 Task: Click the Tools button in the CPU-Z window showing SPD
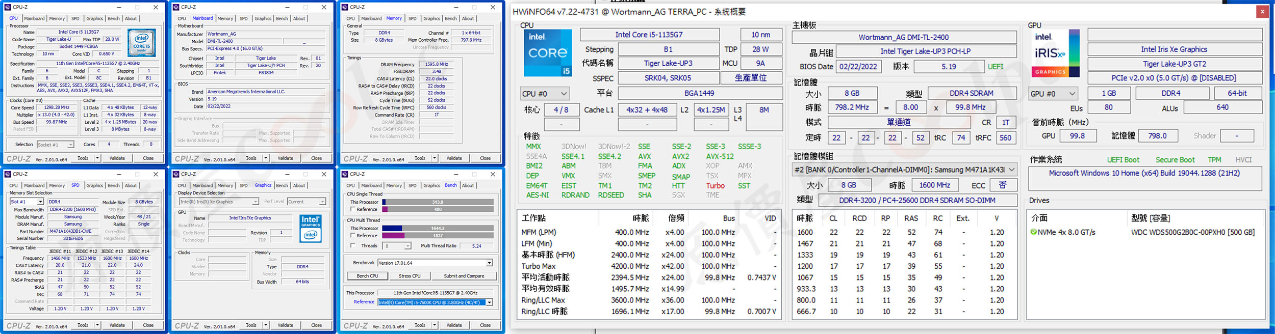[83, 325]
